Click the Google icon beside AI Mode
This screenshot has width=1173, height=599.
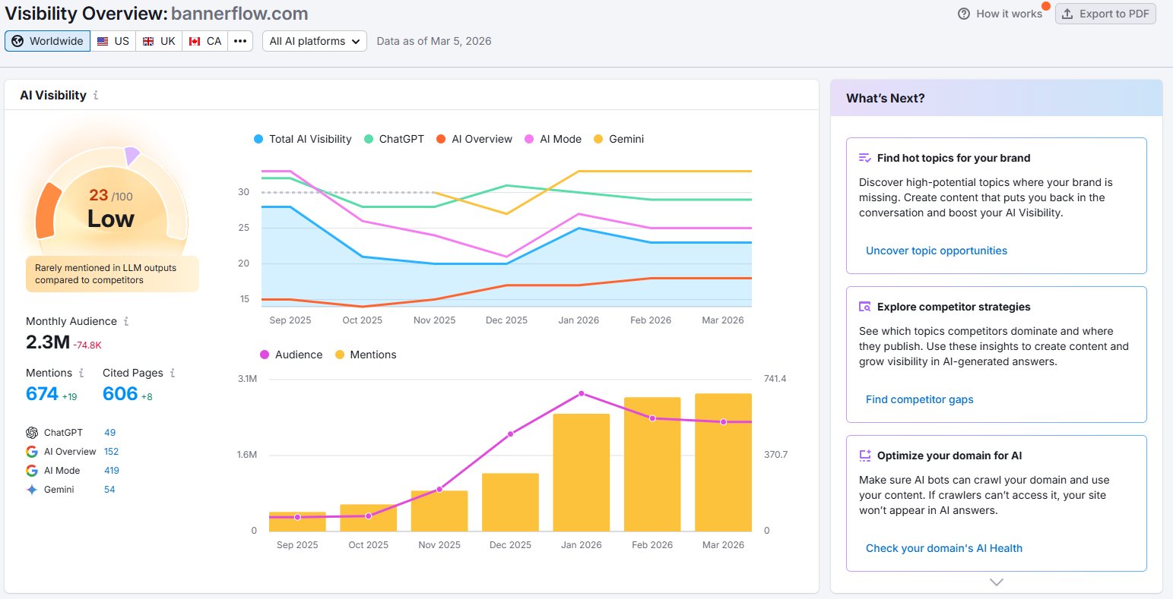tap(32, 471)
